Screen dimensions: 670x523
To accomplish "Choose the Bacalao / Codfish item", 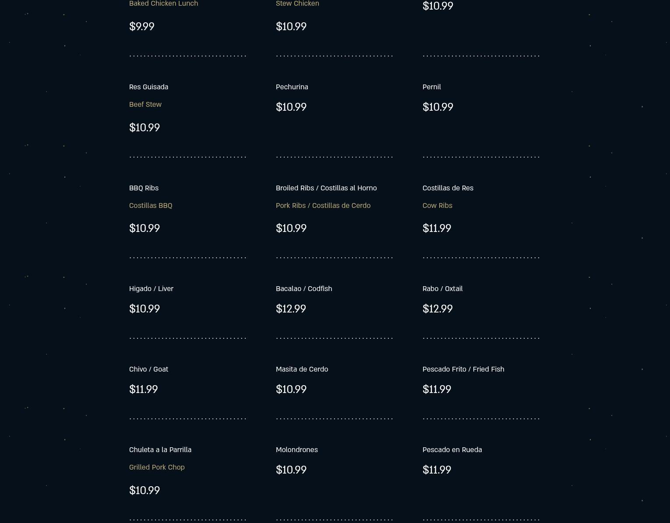I will pos(303,288).
